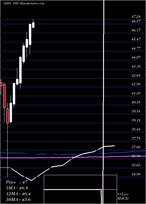Select the 40.58 price axis label

point(136,102)
